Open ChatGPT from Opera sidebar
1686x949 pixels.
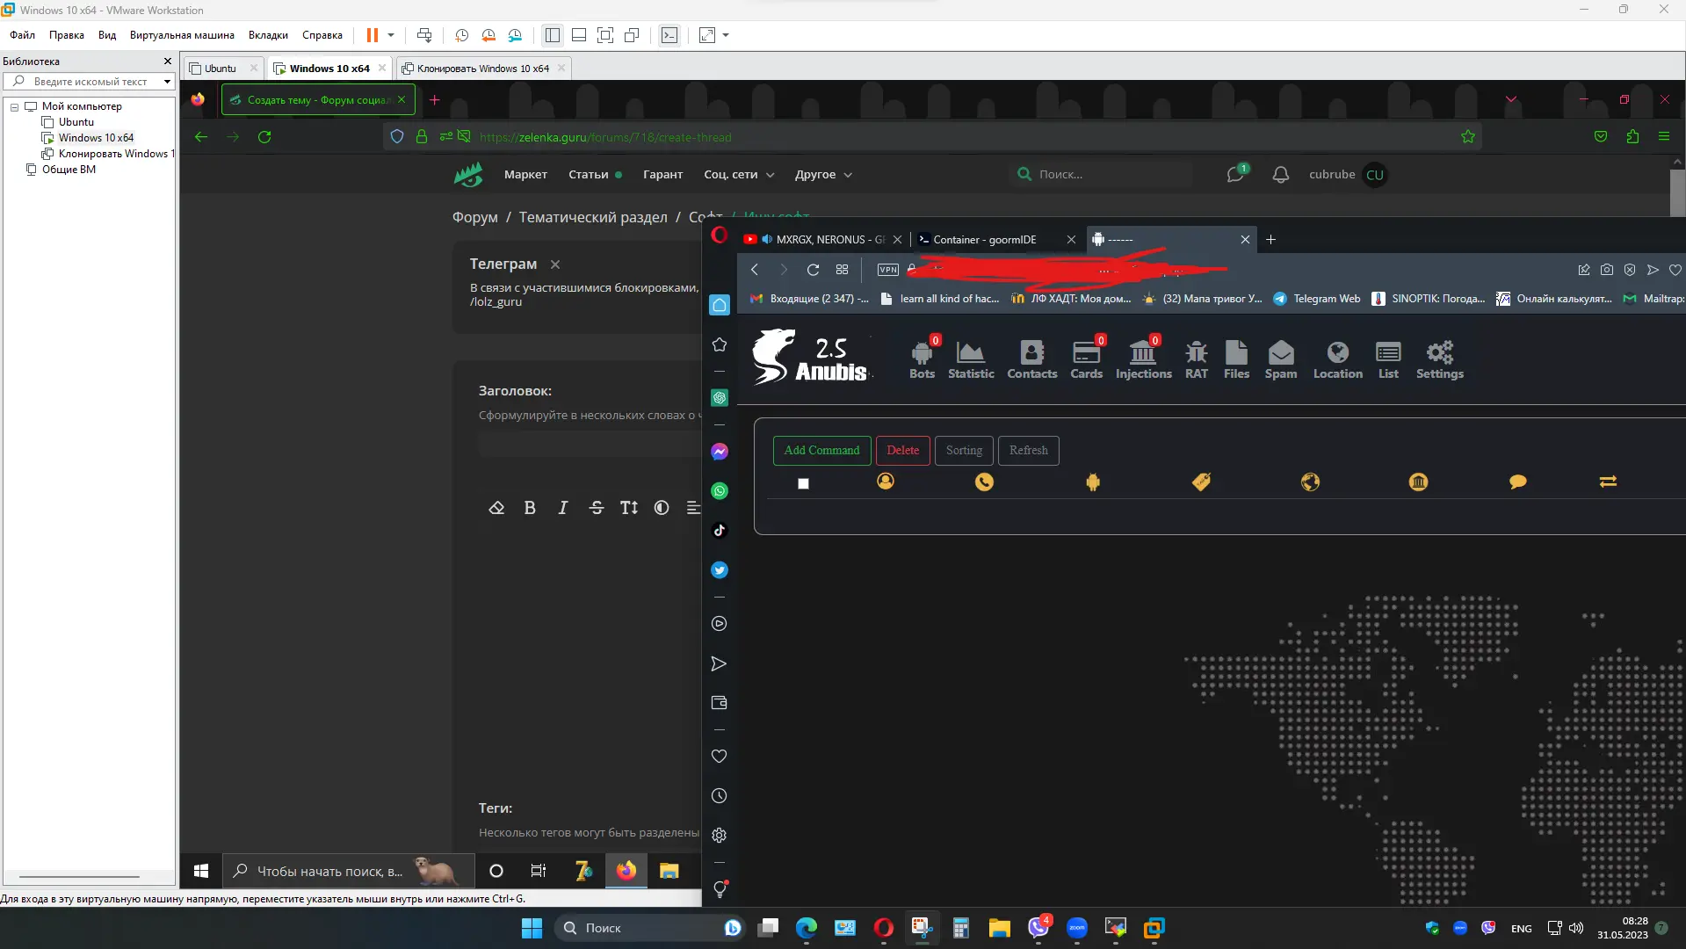pos(720,398)
